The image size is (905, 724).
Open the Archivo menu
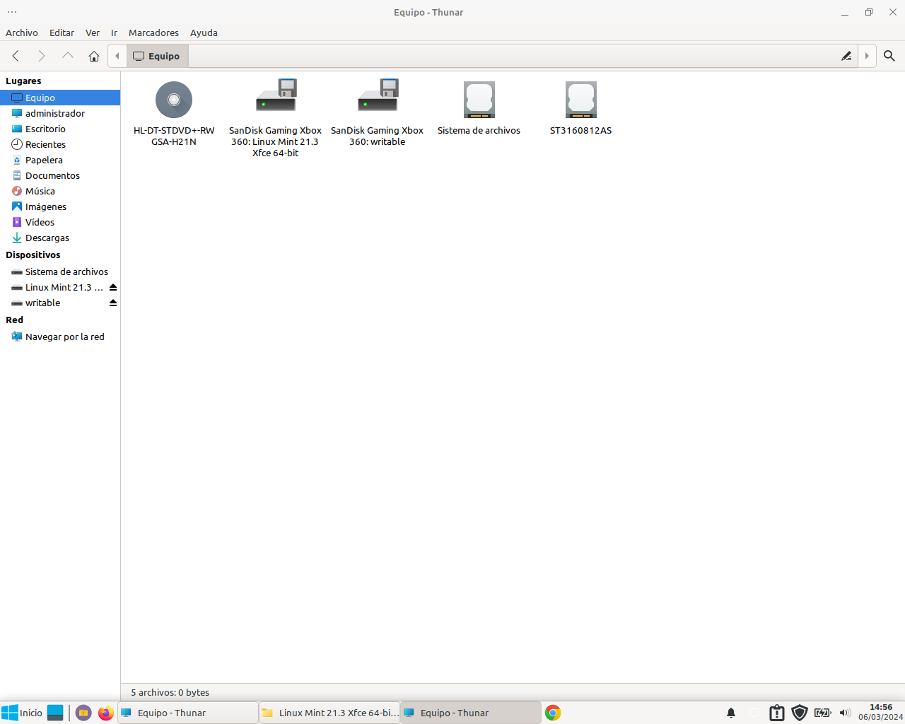pos(22,33)
